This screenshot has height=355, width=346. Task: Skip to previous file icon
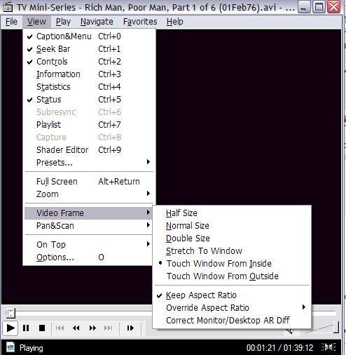pyautogui.click(x=60, y=328)
